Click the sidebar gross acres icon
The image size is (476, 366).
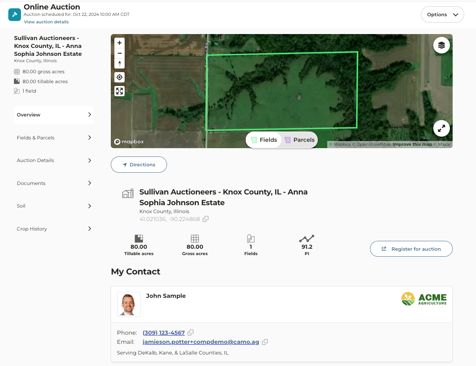17,72
